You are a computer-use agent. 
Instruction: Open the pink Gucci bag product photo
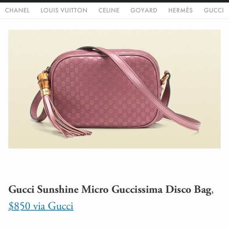114,89
